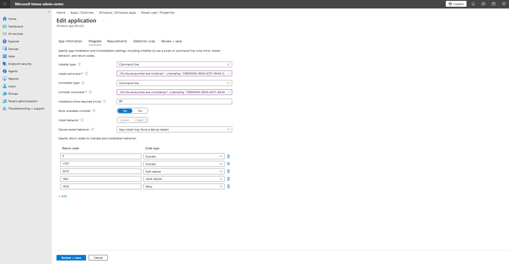Show Device restart behavior info icon
Viewport: 509px width, 264px height.
[x=93, y=129]
